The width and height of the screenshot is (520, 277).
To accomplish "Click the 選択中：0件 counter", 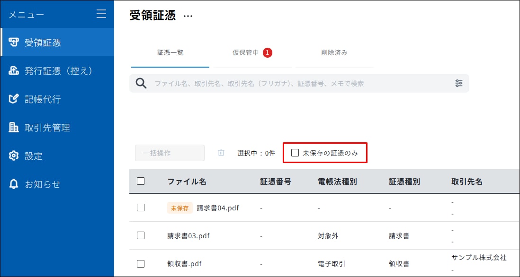I will click(x=256, y=153).
